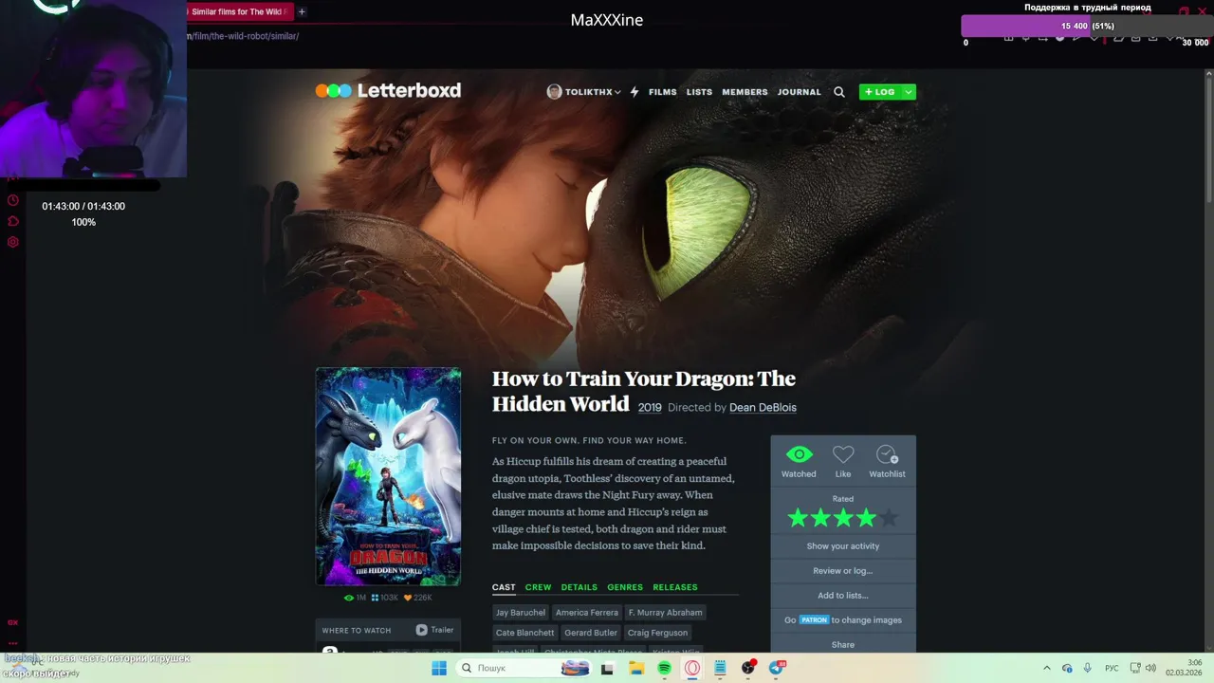Click the microphone tray icon

click(1088, 669)
